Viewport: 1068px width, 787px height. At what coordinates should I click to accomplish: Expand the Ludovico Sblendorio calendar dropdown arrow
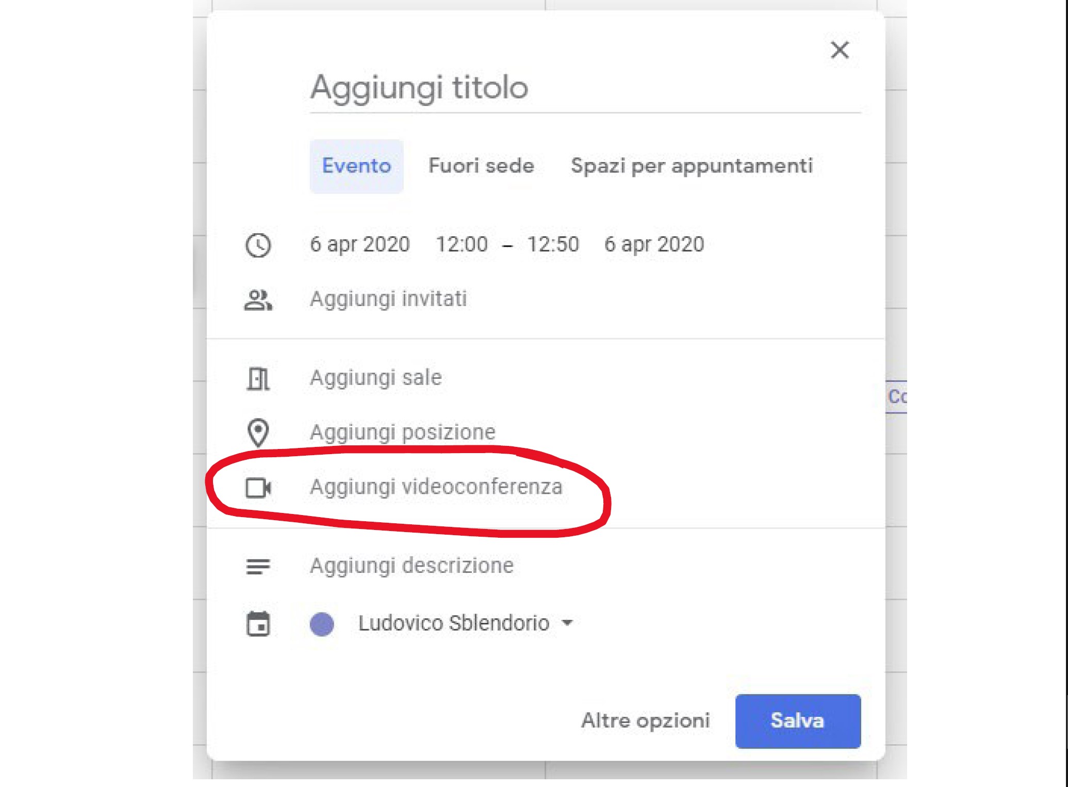coord(567,623)
